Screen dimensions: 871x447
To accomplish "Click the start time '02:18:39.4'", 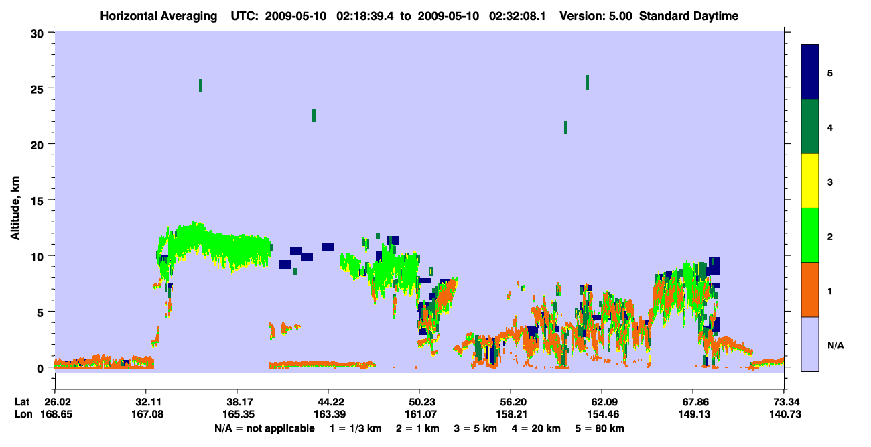I will pos(366,17).
